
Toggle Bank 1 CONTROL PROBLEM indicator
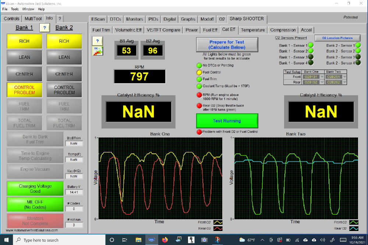pyautogui.click(x=25, y=90)
